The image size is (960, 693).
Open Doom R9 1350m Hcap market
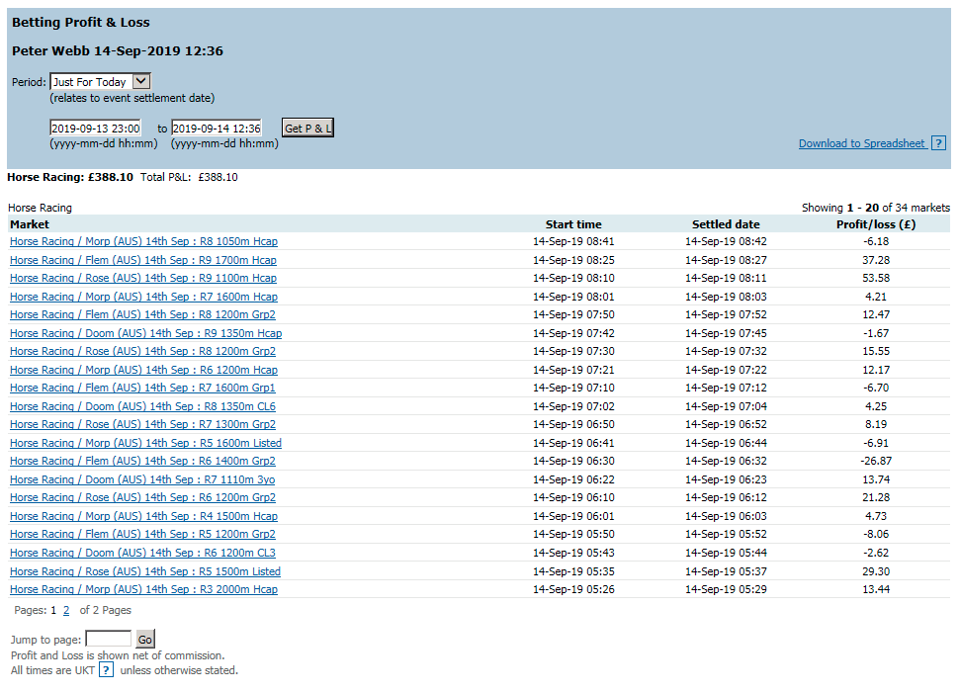[x=145, y=333]
